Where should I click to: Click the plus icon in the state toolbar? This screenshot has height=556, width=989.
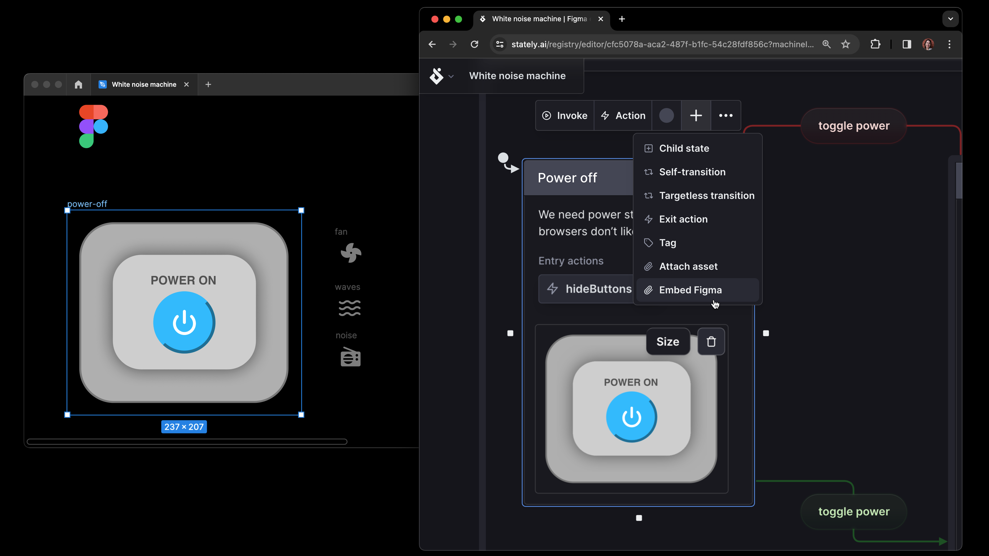click(x=695, y=115)
